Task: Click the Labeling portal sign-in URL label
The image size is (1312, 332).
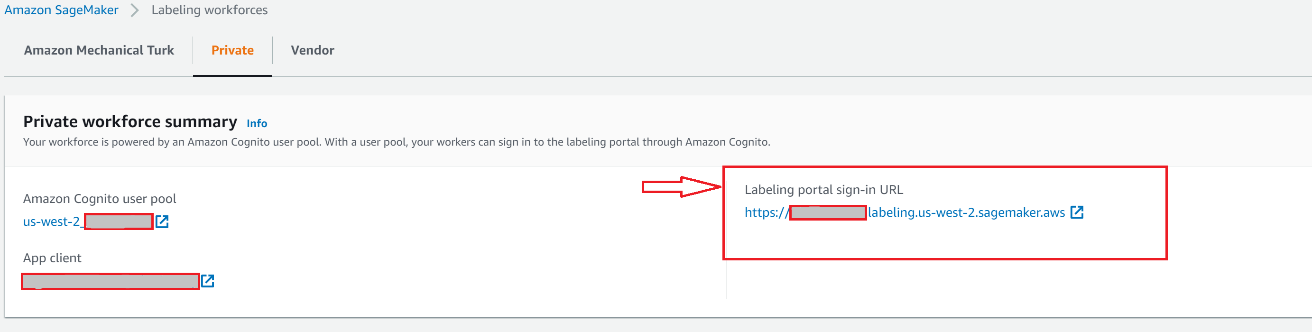Action: (823, 189)
